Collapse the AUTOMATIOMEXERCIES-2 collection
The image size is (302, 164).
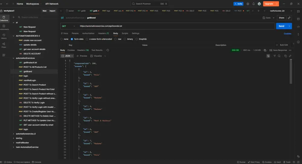[x=14, y=36]
